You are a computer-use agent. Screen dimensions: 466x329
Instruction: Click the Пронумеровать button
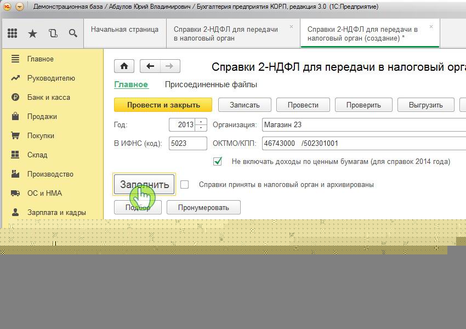click(x=203, y=207)
